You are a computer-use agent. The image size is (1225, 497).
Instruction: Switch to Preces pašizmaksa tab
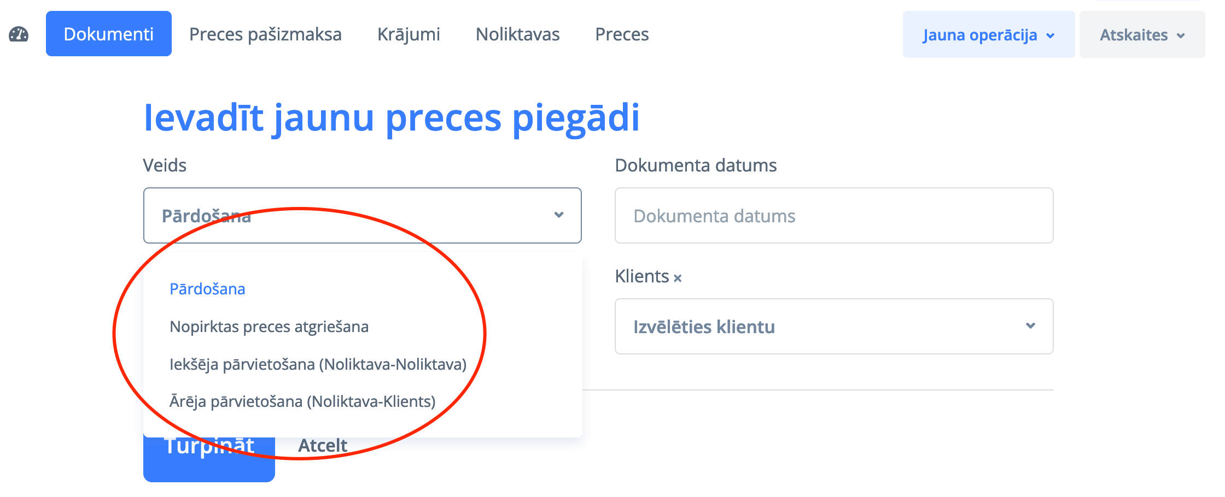click(x=265, y=34)
